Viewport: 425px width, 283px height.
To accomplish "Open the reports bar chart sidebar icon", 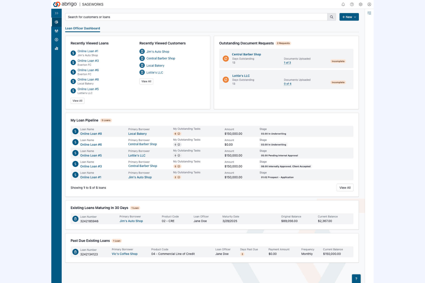I will click(56, 48).
